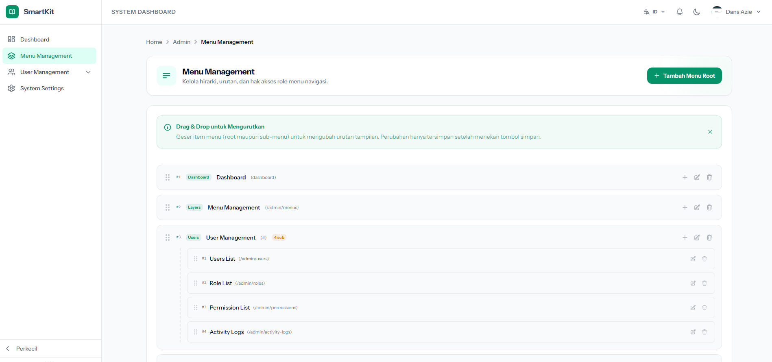Click the Users icon tag badge
772x362 pixels.
click(x=194, y=238)
